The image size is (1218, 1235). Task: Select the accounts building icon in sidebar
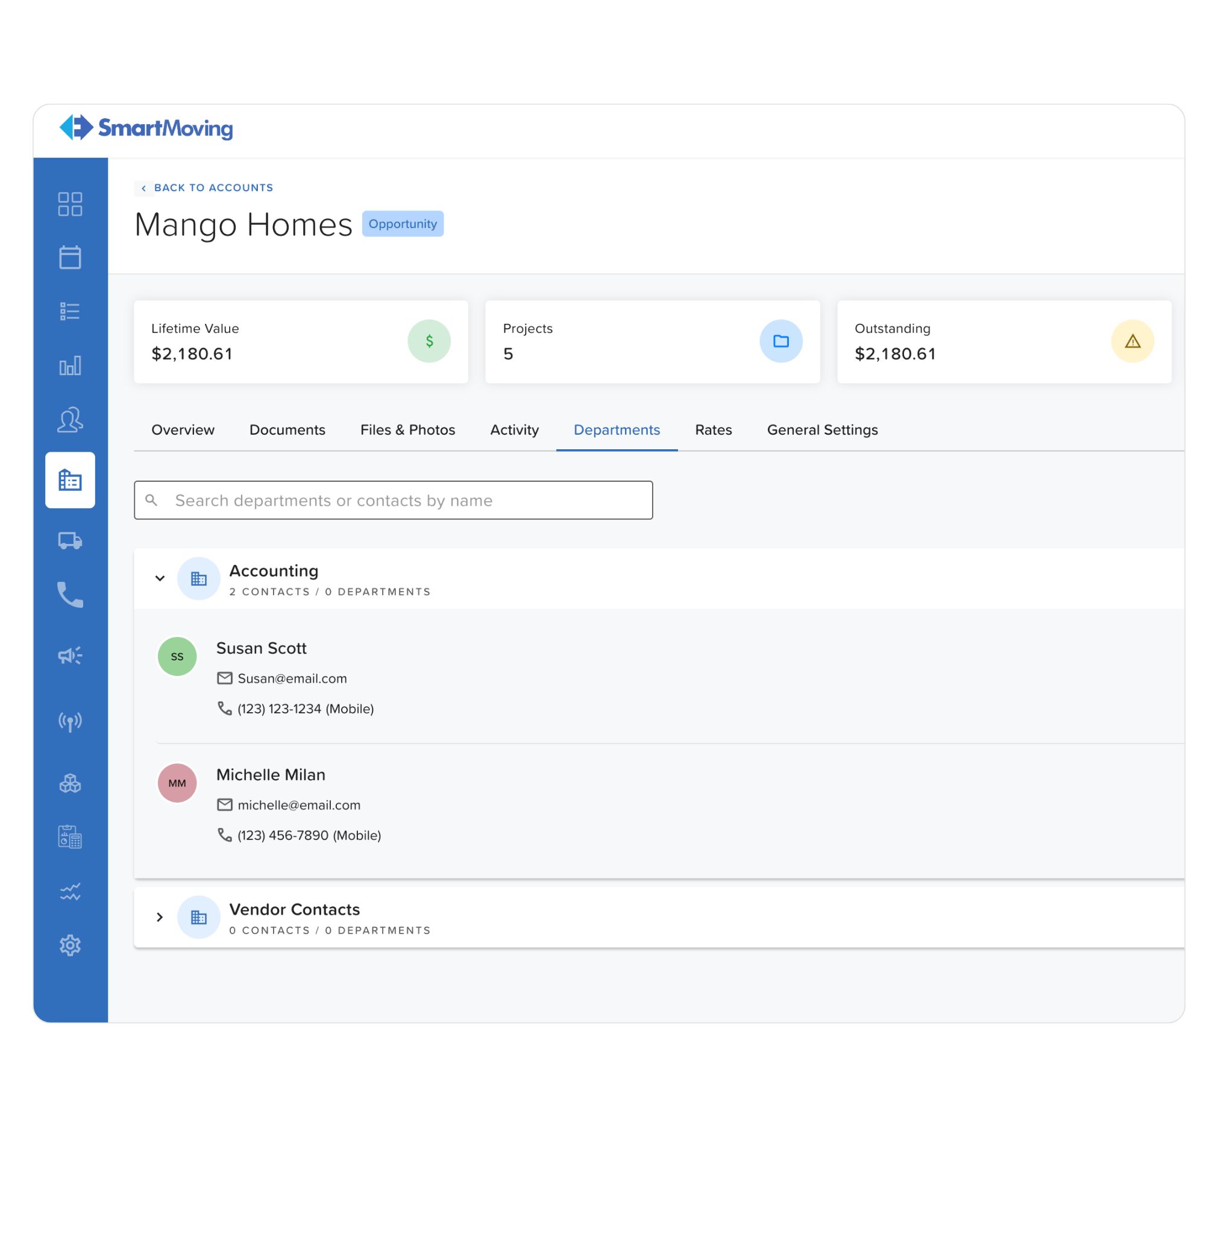point(71,480)
